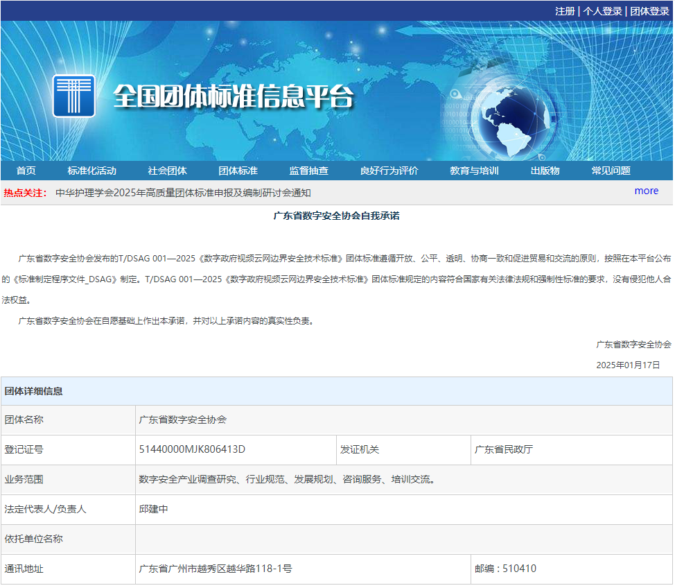Click the paragraph starting 广东省数字安全协会发布的T/DSAG
This screenshot has height=588, width=675.
click(x=336, y=279)
